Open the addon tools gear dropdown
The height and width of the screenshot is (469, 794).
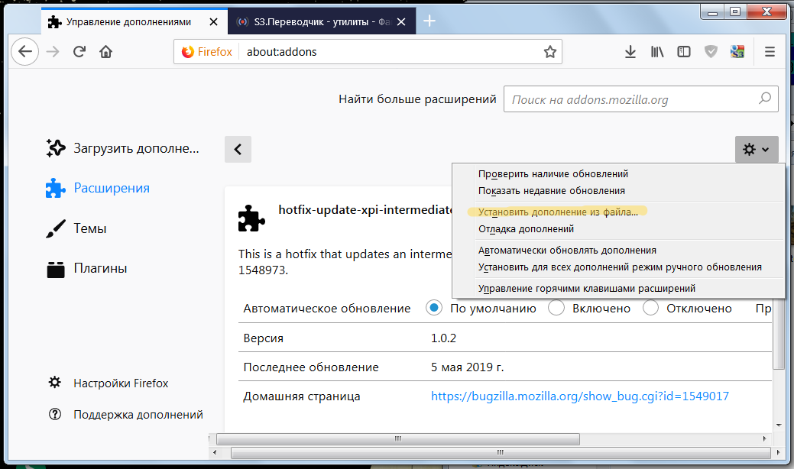(757, 149)
